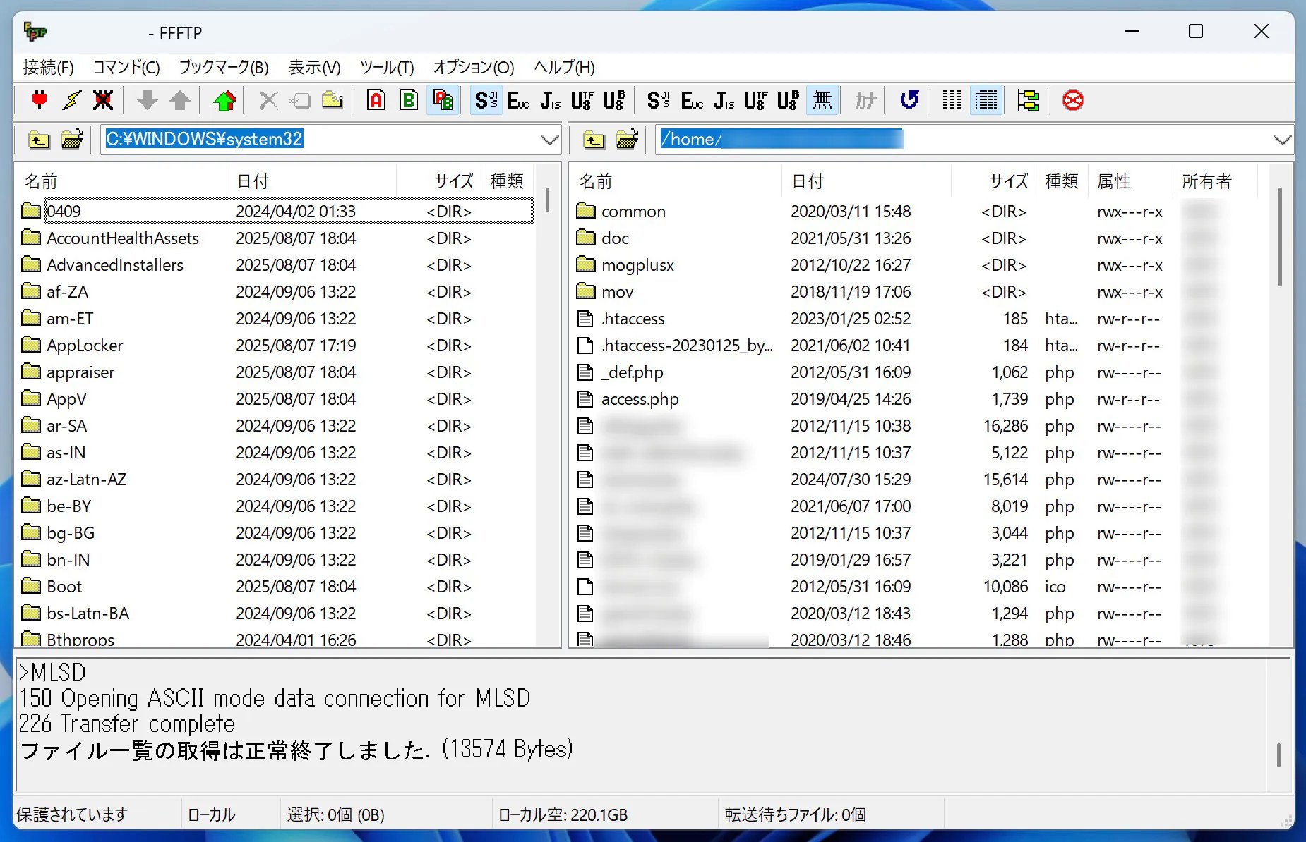Select the AccountHealthAssets folder row

tap(277, 238)
